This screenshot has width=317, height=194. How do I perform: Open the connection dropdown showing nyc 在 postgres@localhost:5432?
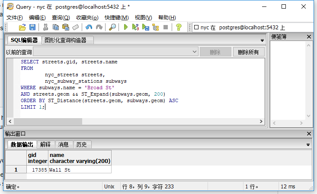click(x=253, y=28)
